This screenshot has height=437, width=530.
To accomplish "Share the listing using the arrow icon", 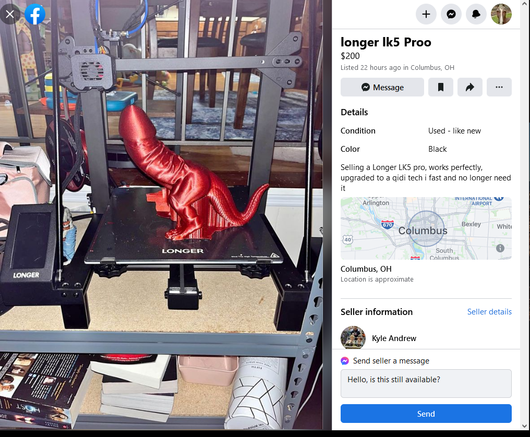I will coord(470,87).
